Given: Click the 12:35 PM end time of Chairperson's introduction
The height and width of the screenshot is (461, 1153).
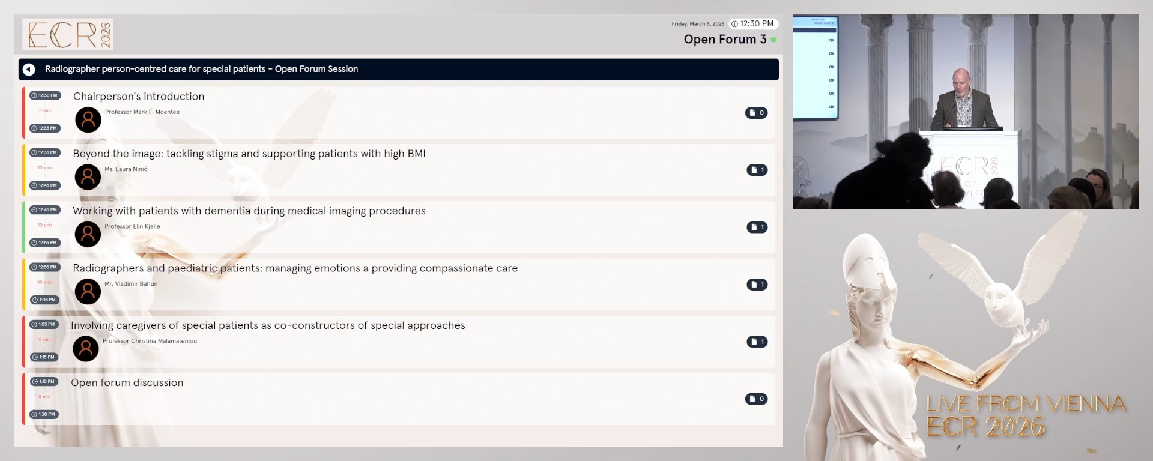Looking at the screenshot, I should (45, 128).
